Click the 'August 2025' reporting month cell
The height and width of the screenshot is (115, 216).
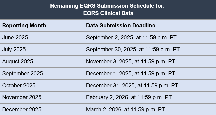18,61
